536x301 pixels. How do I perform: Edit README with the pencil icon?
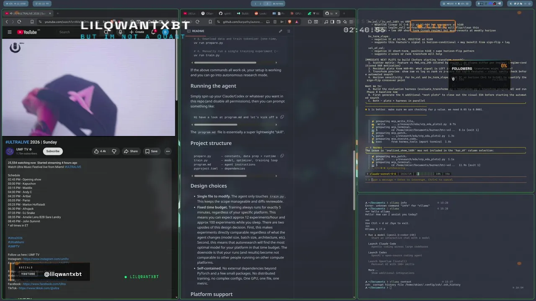click(x=281, y=31)
